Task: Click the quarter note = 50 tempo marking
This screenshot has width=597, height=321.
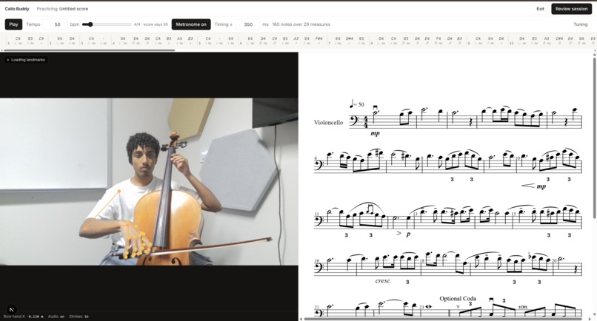Action: (x=357, y=104)
